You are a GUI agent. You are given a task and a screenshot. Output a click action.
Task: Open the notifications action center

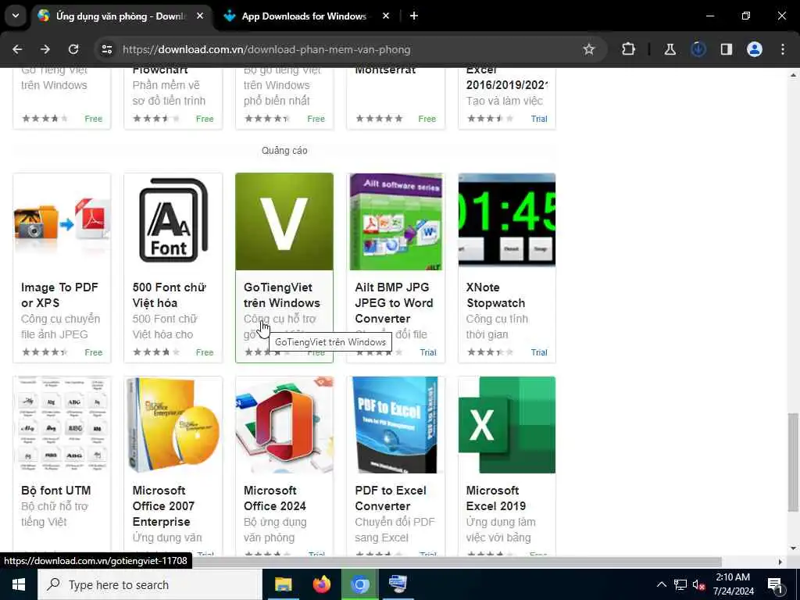[775, 584]
